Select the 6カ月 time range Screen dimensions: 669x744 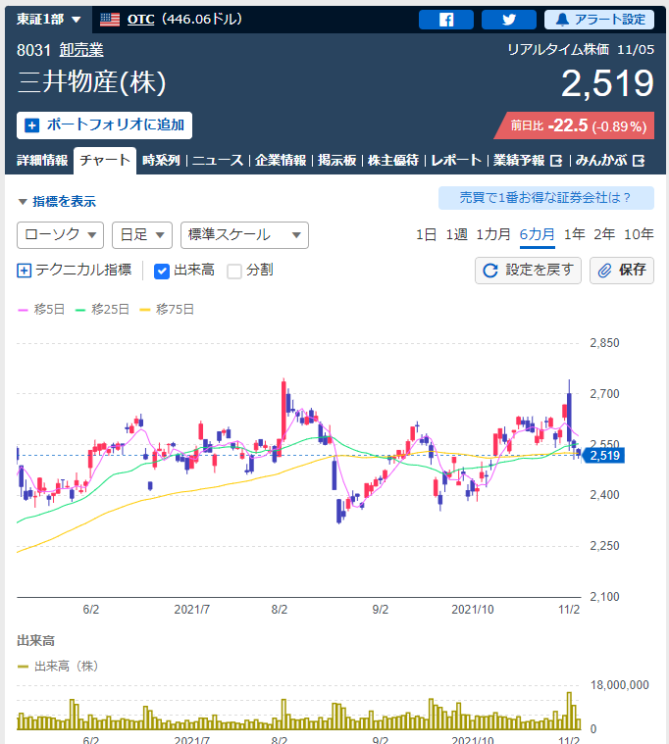(537, 234)
